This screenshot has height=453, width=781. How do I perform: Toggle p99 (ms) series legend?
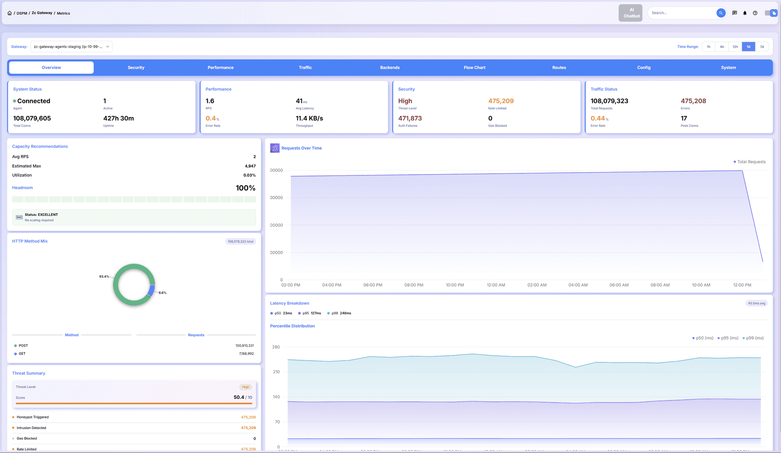pos(753,338)
